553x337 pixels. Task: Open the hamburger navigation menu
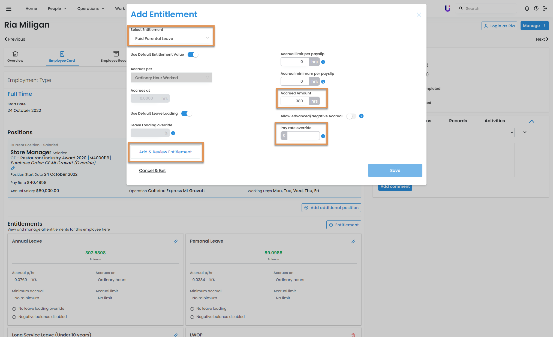(x=9, y=8)
